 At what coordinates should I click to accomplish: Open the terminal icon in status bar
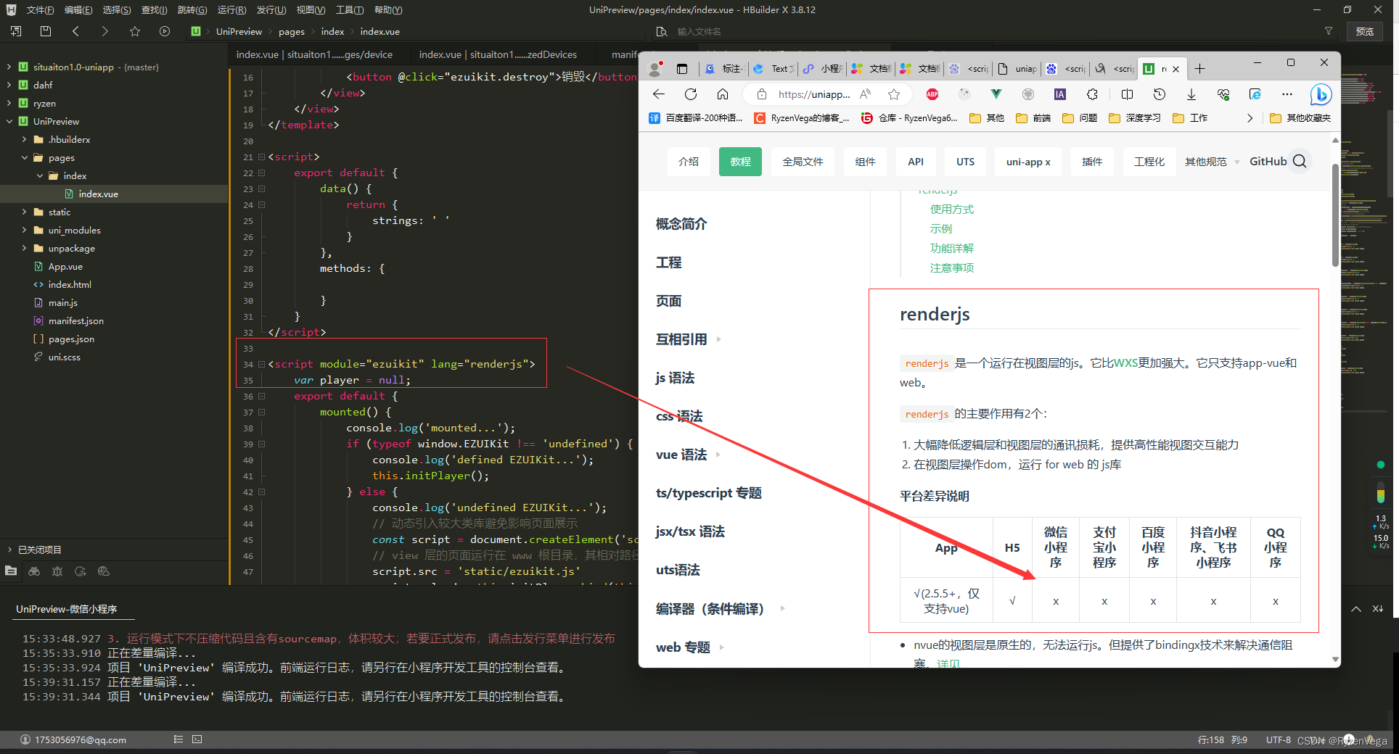click(x=197, y=739)
